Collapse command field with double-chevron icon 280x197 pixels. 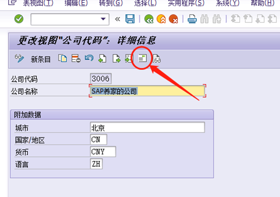[x=117, y=19]
